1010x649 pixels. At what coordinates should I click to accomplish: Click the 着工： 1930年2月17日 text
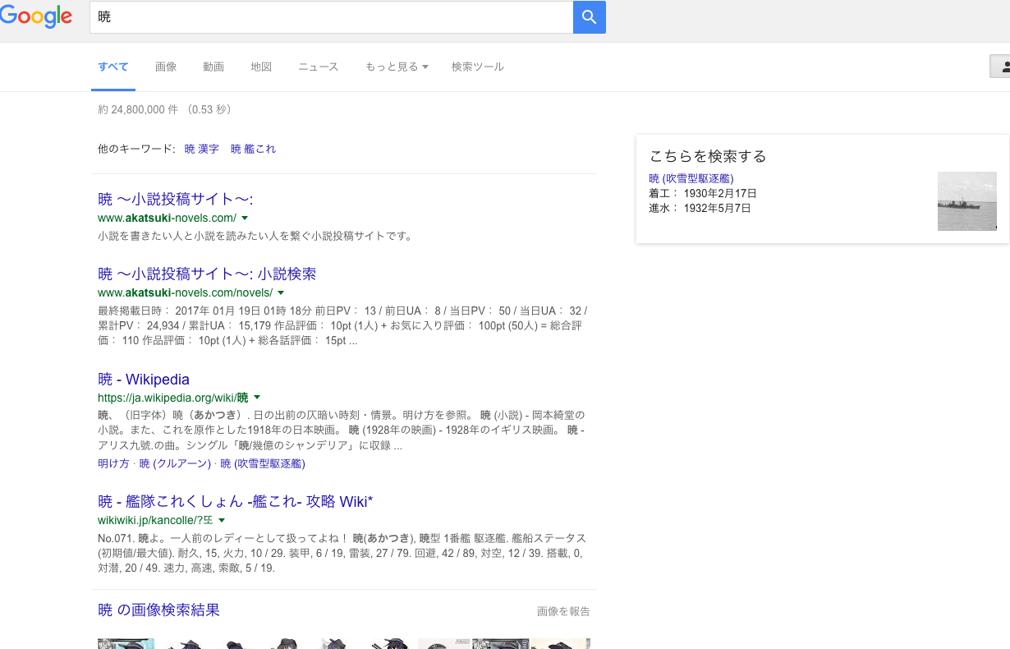[x=703, y=193]
